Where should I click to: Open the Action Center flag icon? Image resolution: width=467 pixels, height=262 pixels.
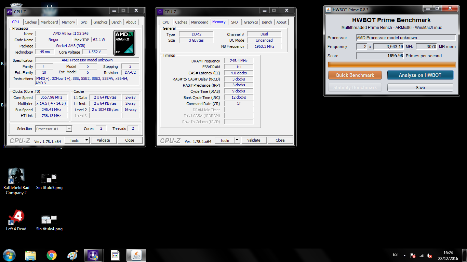(413, 256)
